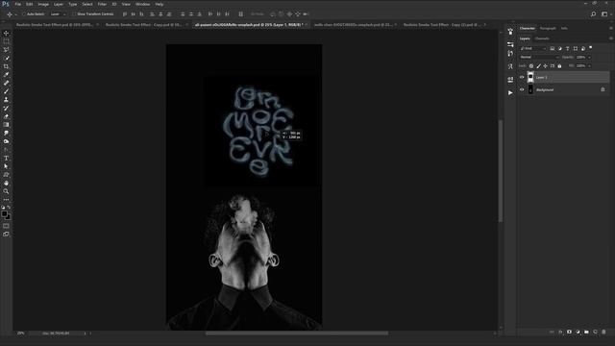Create new adjustment layer icon
This screenshot has height=346, width=615.
578,332
